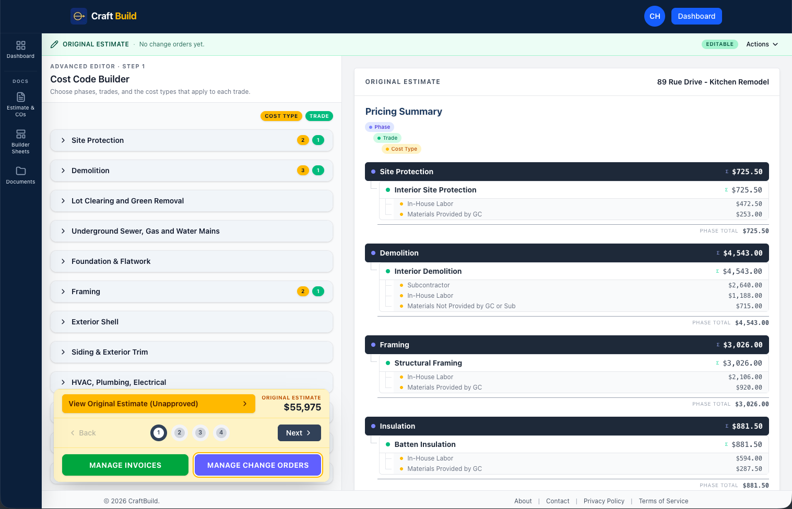Click the EDITABLE status badge
Viewport: 792px width, 509px height.
click(x=719, y=44)
